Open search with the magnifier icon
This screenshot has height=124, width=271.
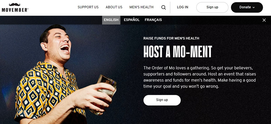coord(163,7)
